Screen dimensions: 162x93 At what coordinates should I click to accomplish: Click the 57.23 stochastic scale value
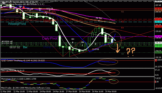pyautogui.click(x=157, y=70)
